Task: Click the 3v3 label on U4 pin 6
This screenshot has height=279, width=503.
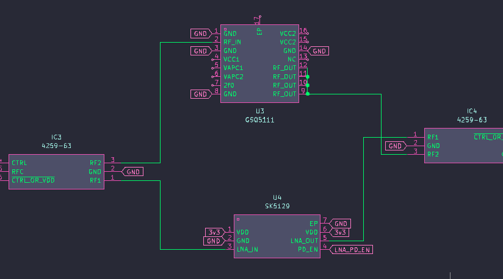Action: tap(340, 232)
